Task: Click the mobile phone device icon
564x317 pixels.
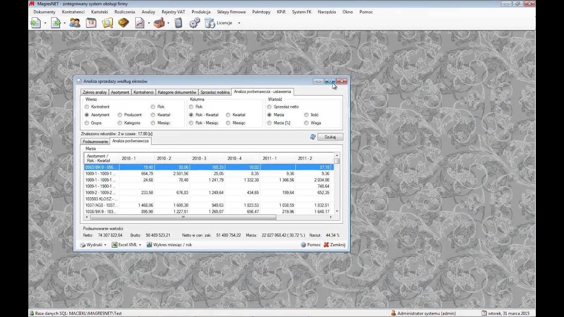Action: tap(178, 23)
